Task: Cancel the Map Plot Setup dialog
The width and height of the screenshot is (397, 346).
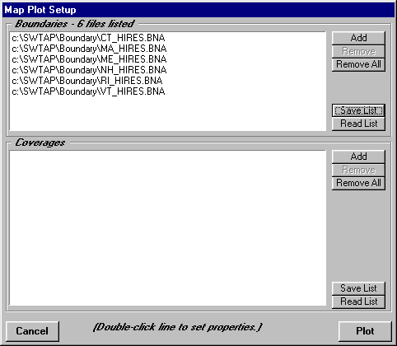Action: point(32,331)
